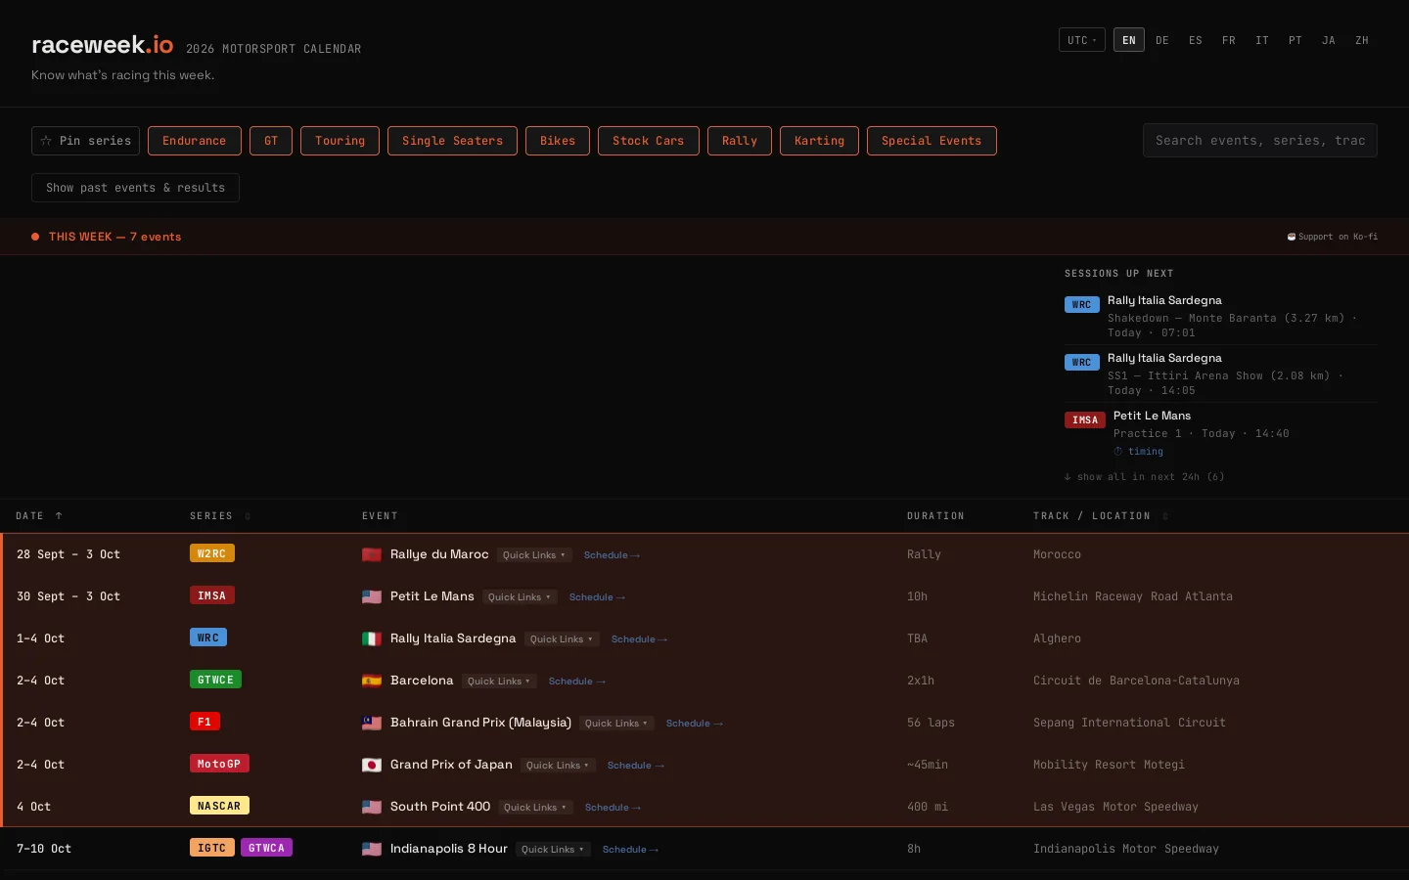Click the Japan flag beside Grand Prix of Japan
The height and width of the screenshot is (880, 1409).
[372, 765]
